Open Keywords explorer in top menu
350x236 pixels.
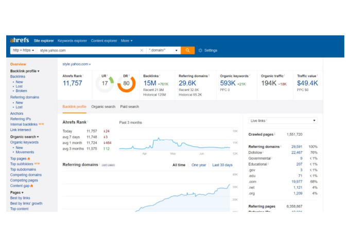click(x=72, y=41)
